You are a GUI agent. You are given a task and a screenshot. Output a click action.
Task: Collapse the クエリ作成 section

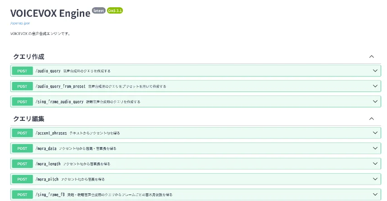point(372,57)
